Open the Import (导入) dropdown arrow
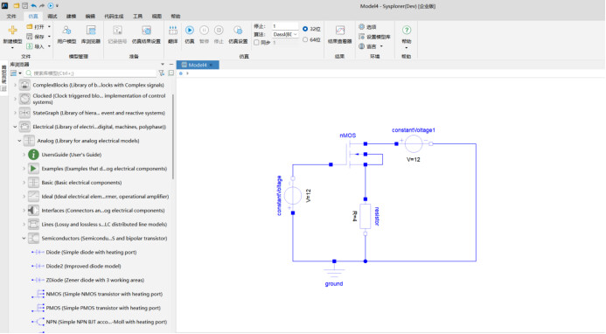Viewport: 606px width, 334px height. [49, 46]
